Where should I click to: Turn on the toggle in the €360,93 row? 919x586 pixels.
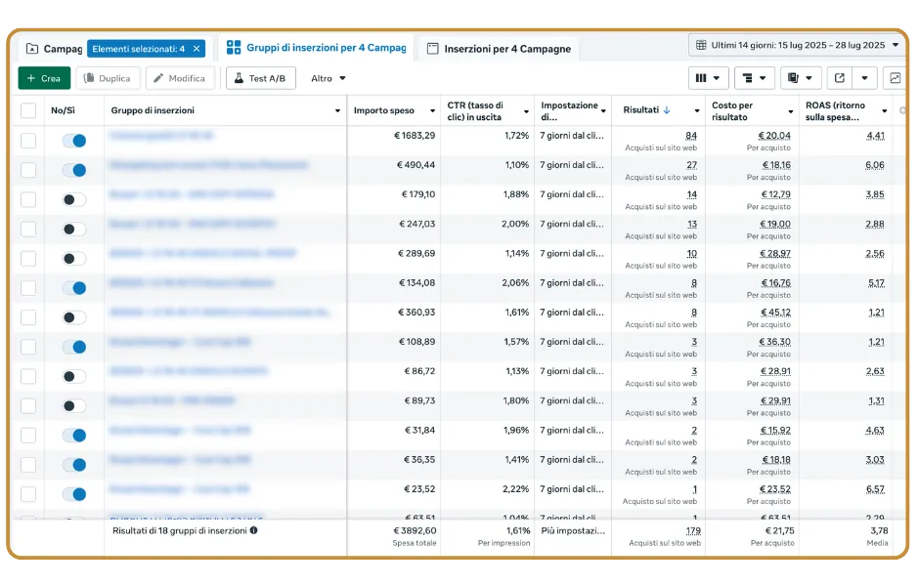[74, 317]
